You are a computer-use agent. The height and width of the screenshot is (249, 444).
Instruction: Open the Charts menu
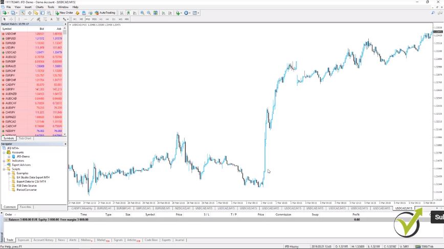[40, 7]
